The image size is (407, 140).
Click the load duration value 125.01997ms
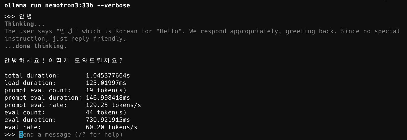point(106,83)
